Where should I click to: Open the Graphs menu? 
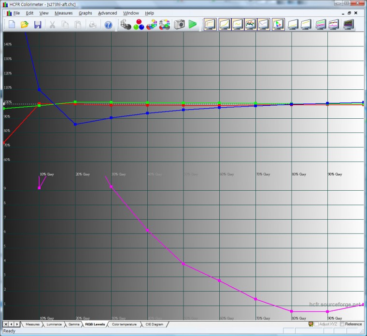pyautogui.click(x=85, y=13)
